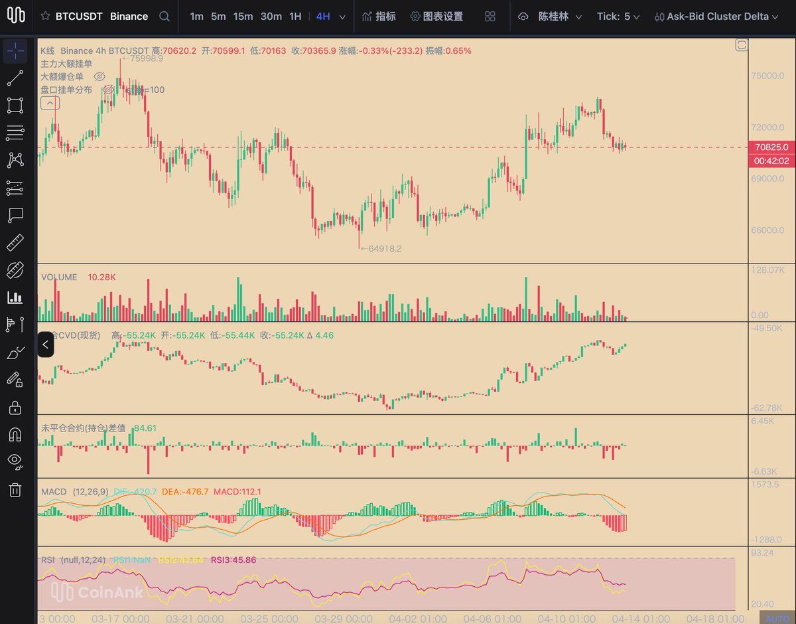This screenshot has width=796, height=624.
Task: Select the brush drawing tool
Action: (15, 352)
